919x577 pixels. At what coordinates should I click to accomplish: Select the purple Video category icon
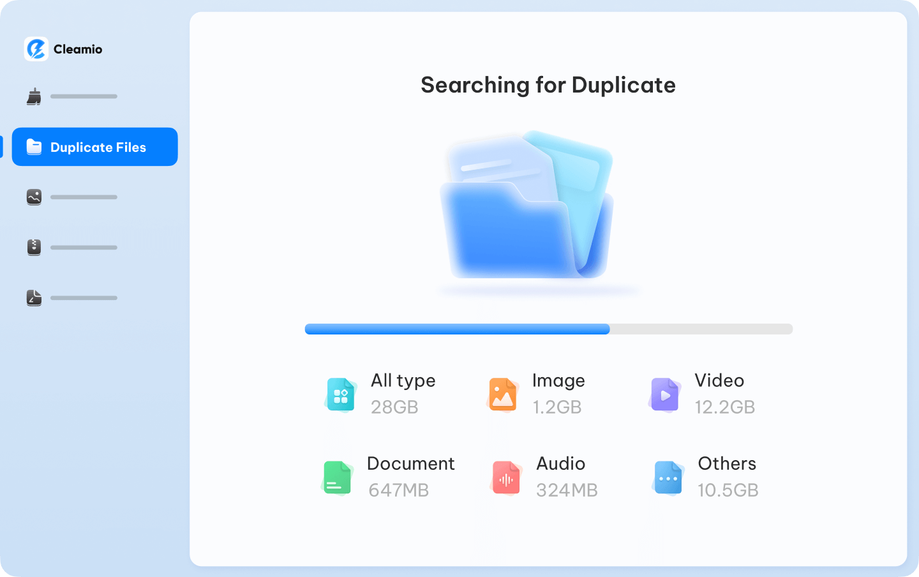[x=664, y=394]
